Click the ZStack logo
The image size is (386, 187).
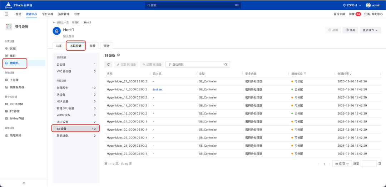(8, 5)
